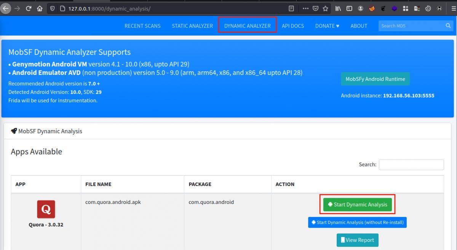Focus the Apps Available Search field
The width and height of the screenshot is (457, 250).
tap(411, 165)
